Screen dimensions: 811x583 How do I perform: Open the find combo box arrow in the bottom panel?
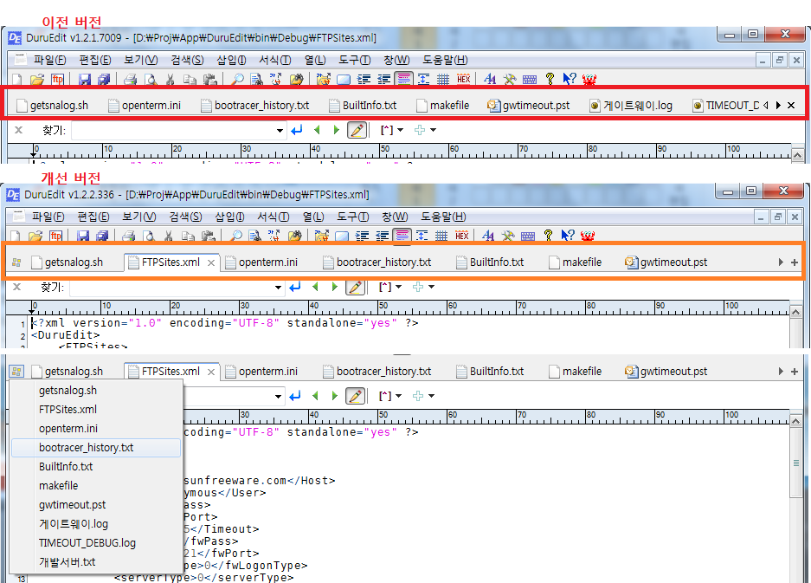(x=278, y=397)
